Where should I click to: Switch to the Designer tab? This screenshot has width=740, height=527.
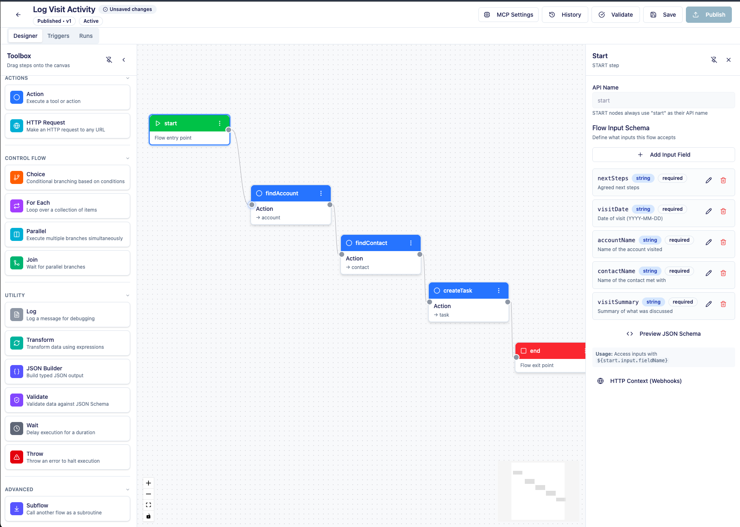[25, 36]
